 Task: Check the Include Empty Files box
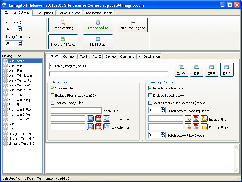point(53,103)
